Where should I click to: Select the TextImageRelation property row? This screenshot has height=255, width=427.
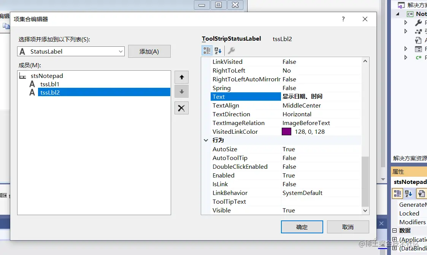[286, 123]
